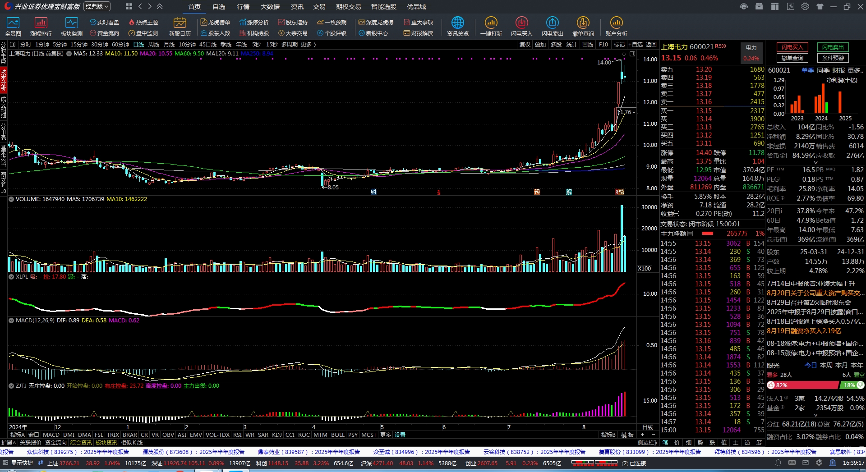Switch to the 自选 menu tab

click(x=219, y=7)
